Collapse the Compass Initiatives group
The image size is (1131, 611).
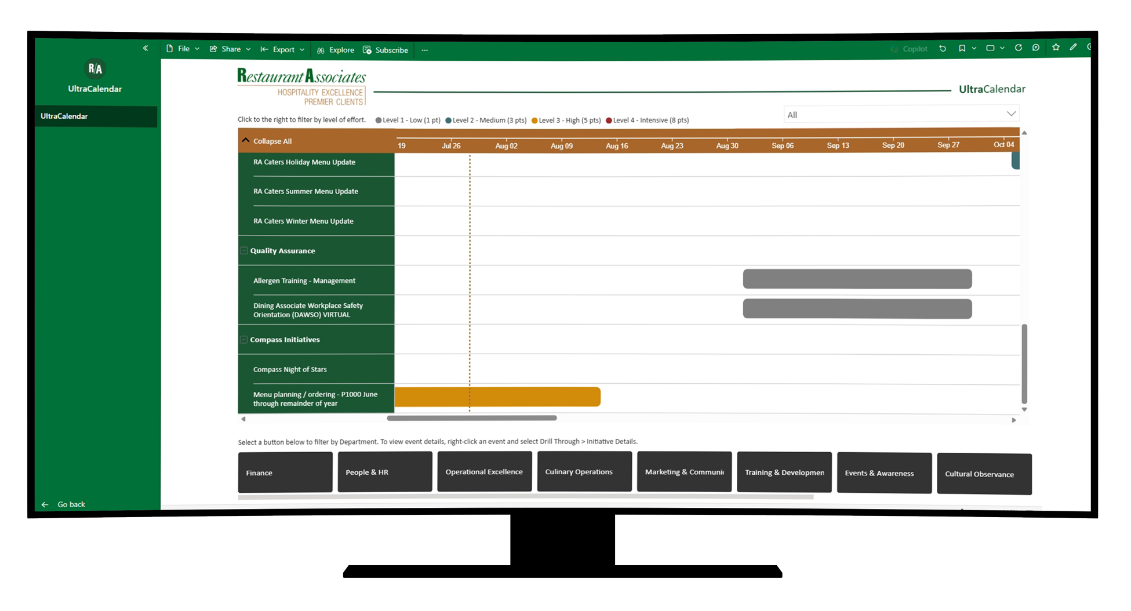[x=244, y=340]
